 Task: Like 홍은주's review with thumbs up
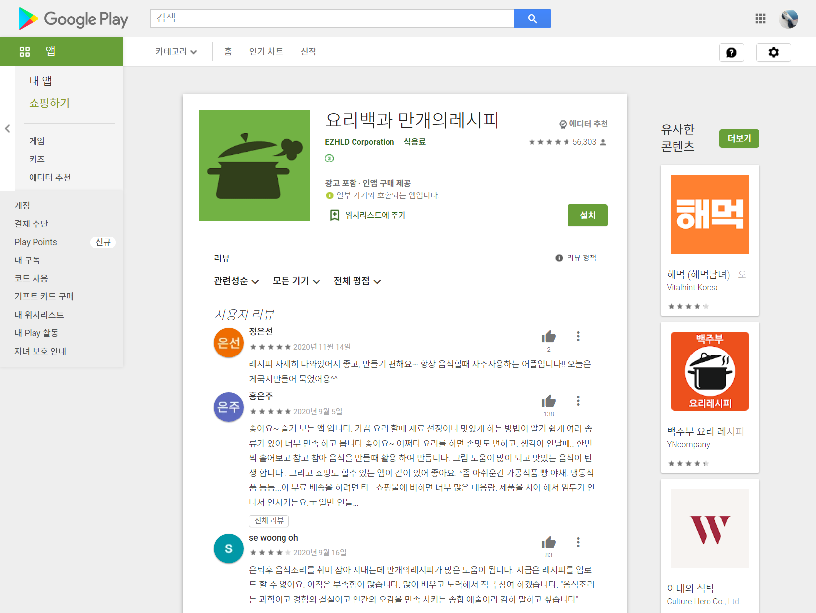pos(549,401)
